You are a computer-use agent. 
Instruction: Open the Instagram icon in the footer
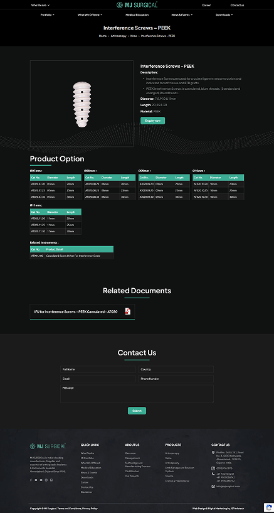pyautogui.click(x=46, y=480)
